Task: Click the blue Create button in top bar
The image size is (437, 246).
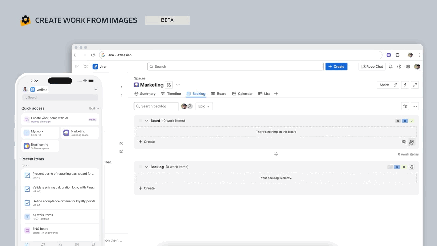Action: (336, 67)
